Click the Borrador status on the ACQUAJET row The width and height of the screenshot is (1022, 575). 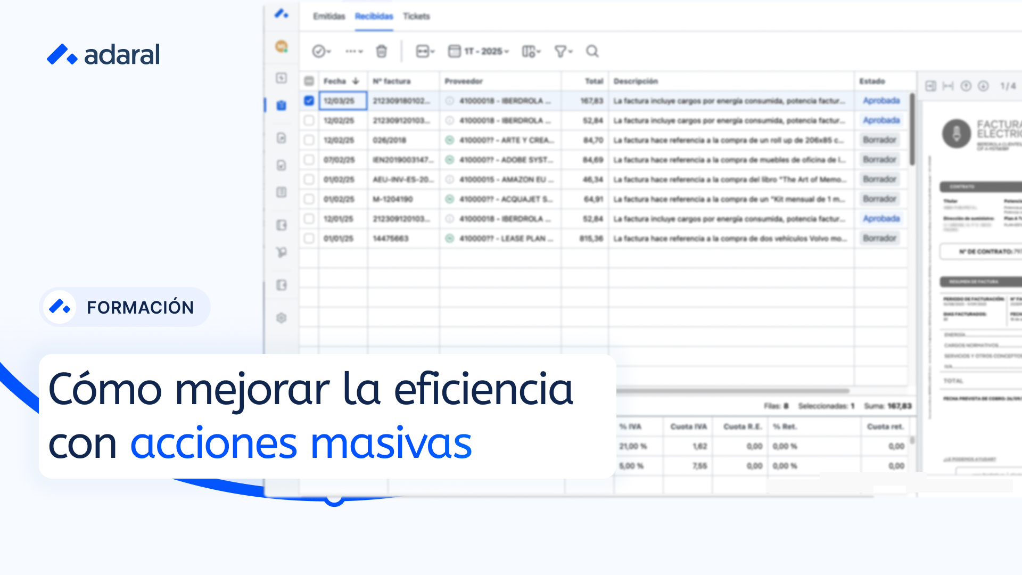pyautogui.click(x=879, y=199)
